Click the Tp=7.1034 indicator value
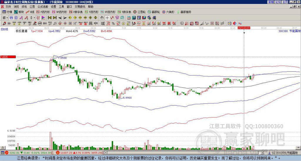Screen dimensions: 301x161 [x=37, y=31]
